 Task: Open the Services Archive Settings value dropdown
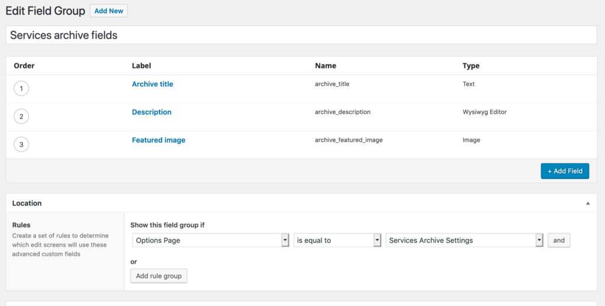click(x=464, y=240)
